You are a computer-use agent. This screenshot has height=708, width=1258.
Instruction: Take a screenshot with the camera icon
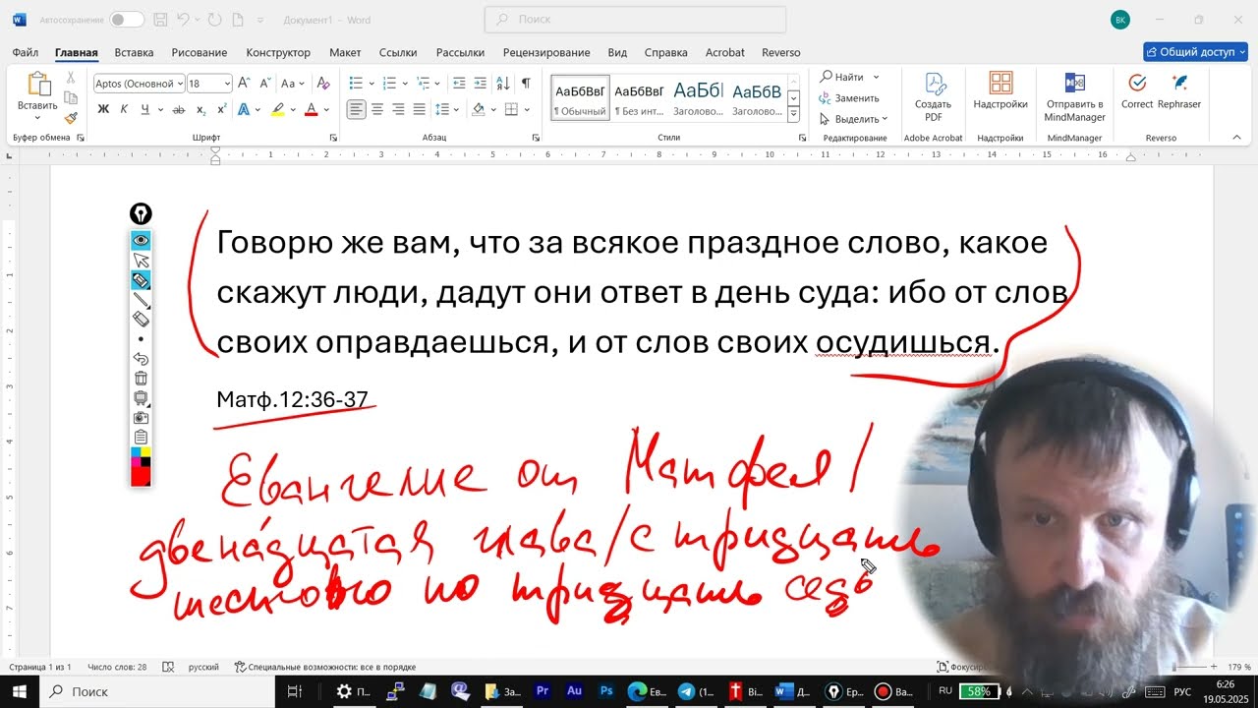(x=141, y=418)
